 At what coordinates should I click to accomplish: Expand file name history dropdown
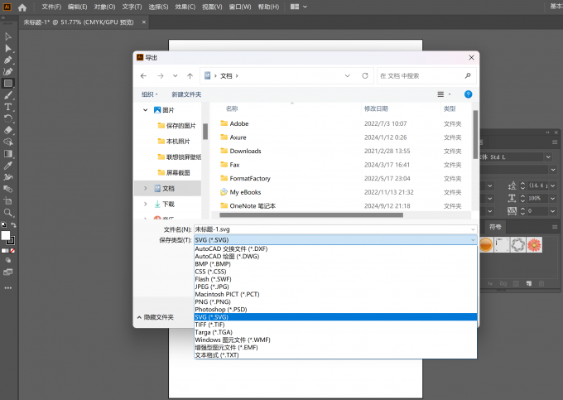473,229
